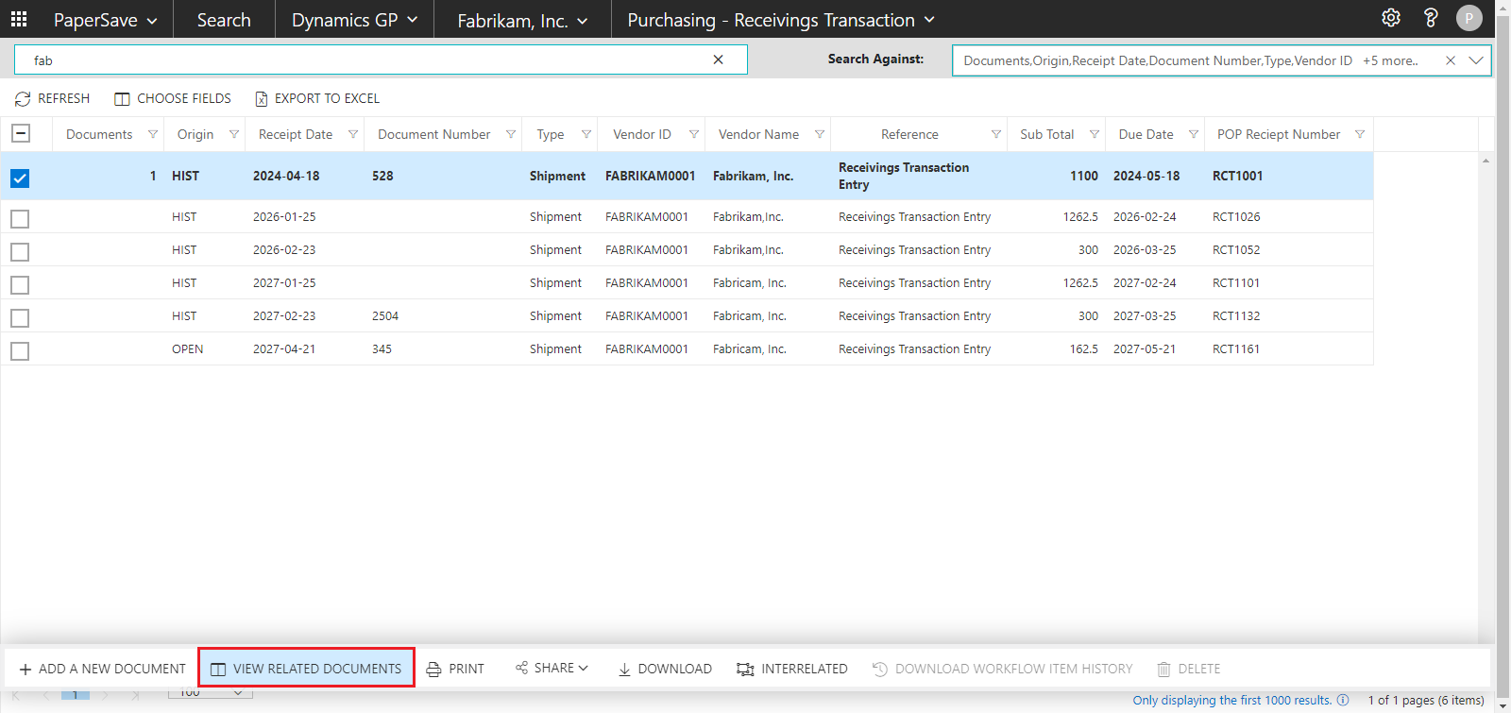Click Export to Excel
The height and width of the screenshot is (713, 1511).
tap(317, 98)
